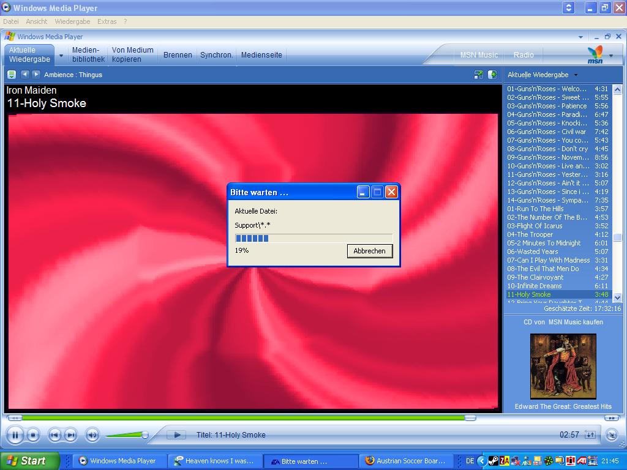The height and width of the screenshot is (470, 627).
Task: Select 04-The Trooper track
Action: coord(558,234)
